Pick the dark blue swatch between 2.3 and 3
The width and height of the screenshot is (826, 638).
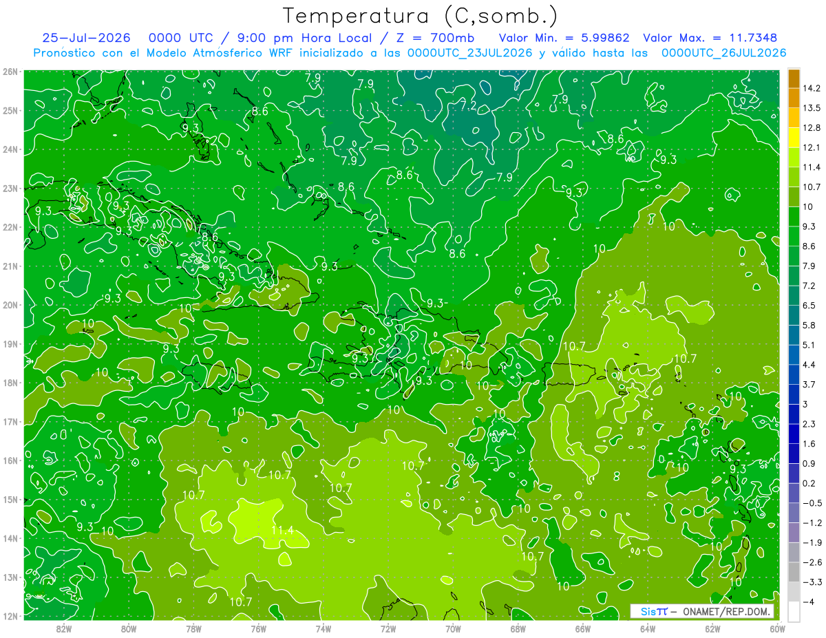tap(794, 414)
